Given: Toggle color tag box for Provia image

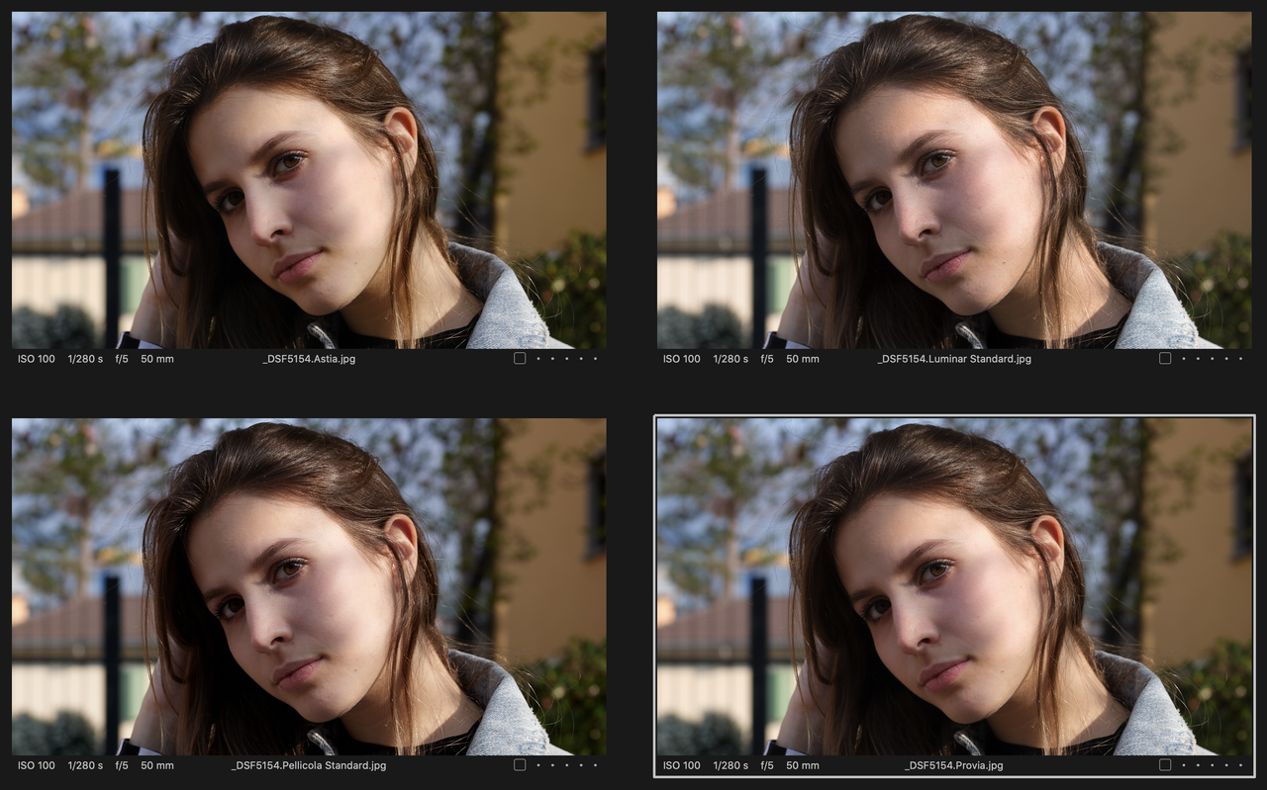Looking at the screenshot, I should (x=1165, y=765).
